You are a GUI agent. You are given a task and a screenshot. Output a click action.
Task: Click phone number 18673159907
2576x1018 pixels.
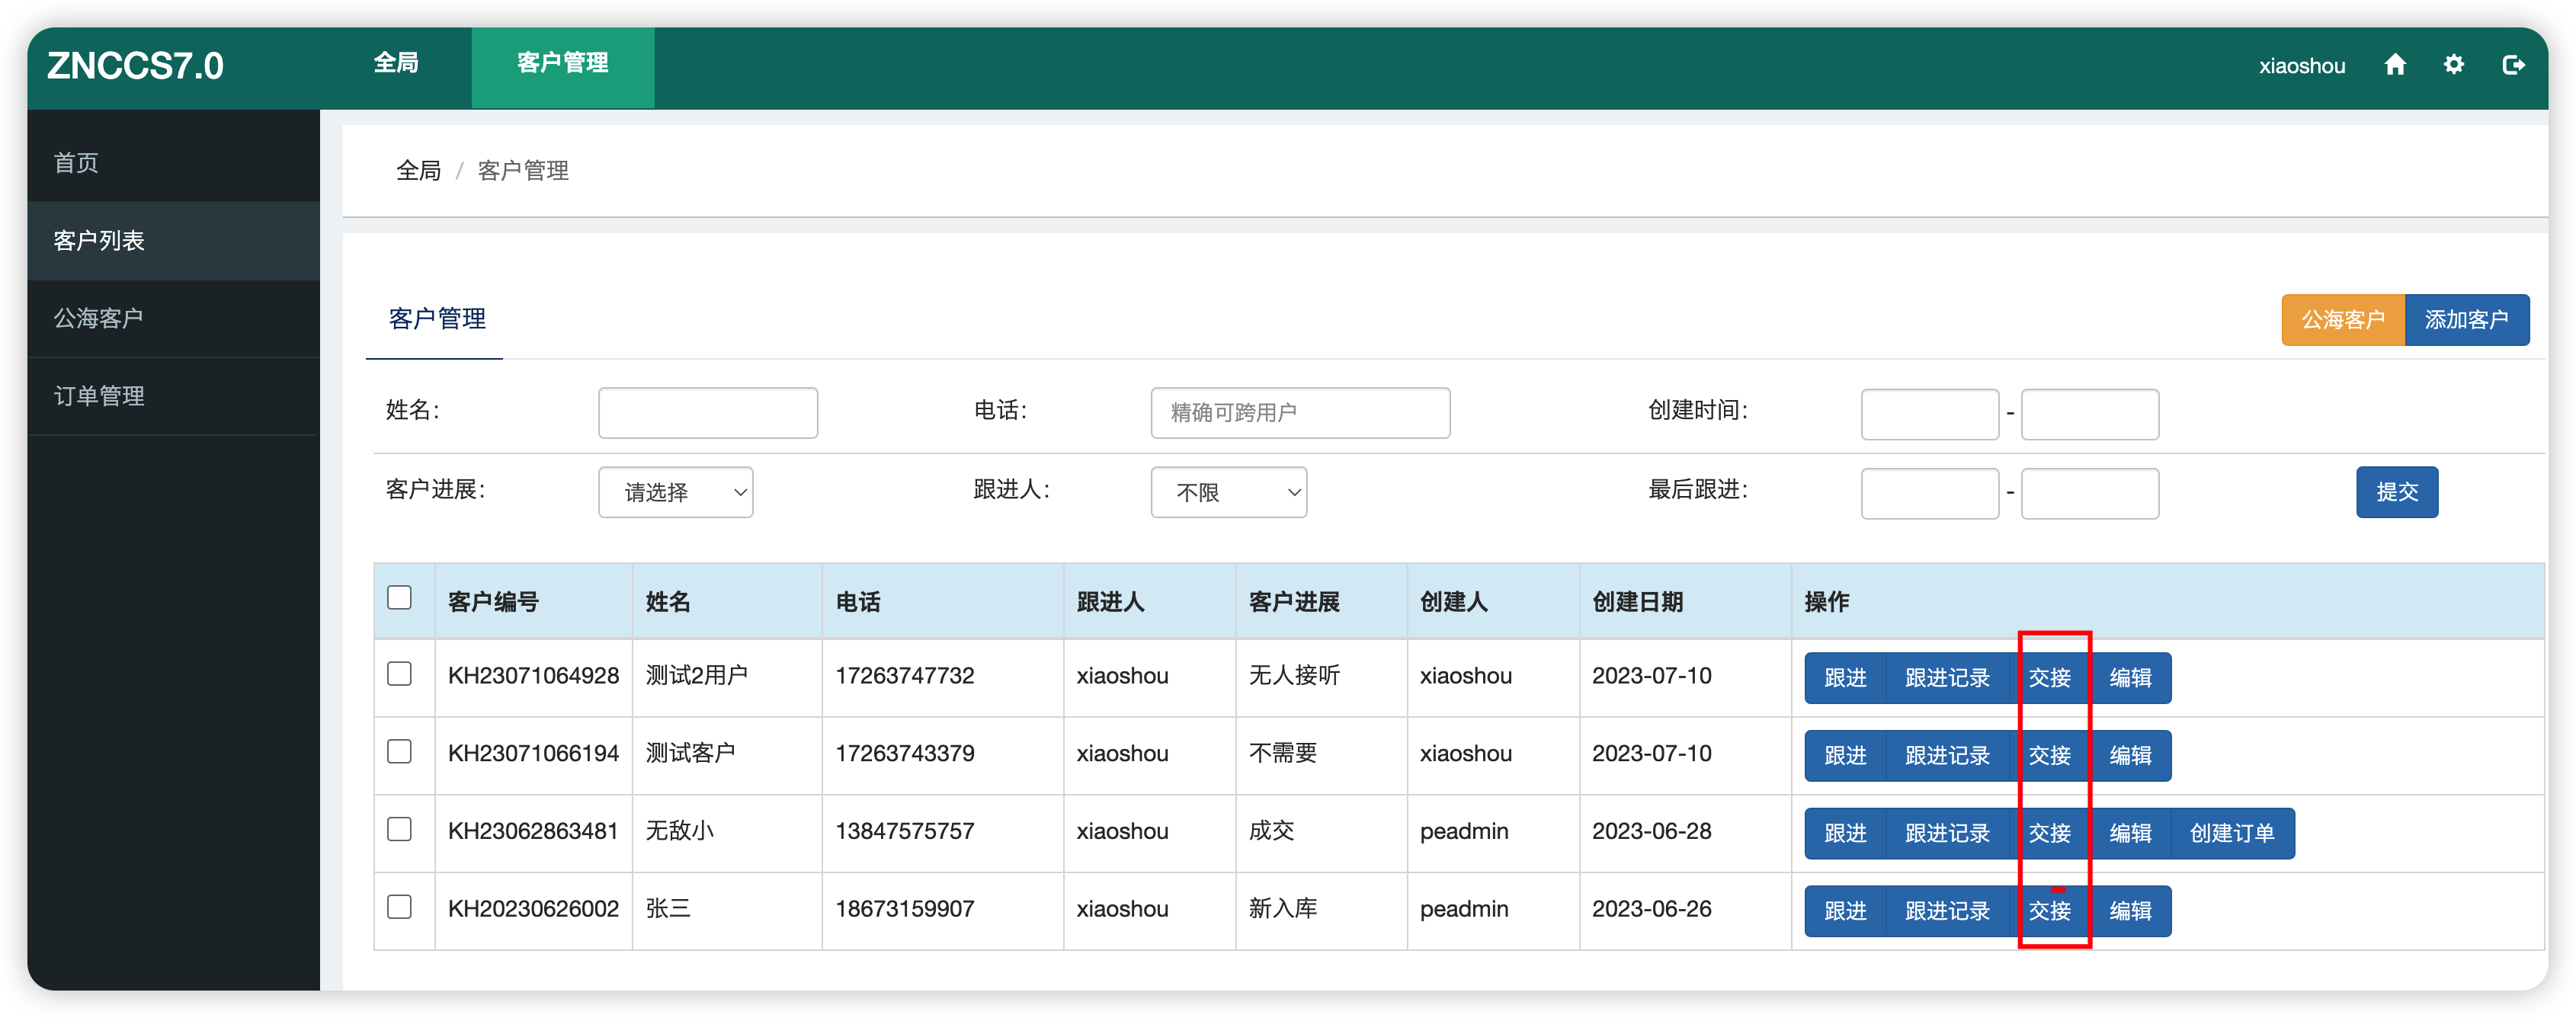pos(904,909)
